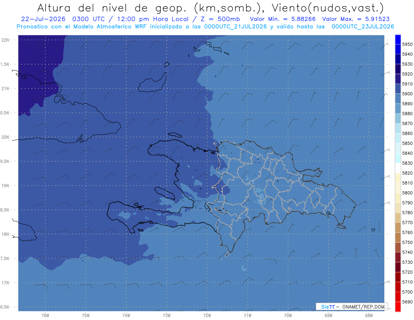Click the '21N' latitude label

tap(6, 88)
